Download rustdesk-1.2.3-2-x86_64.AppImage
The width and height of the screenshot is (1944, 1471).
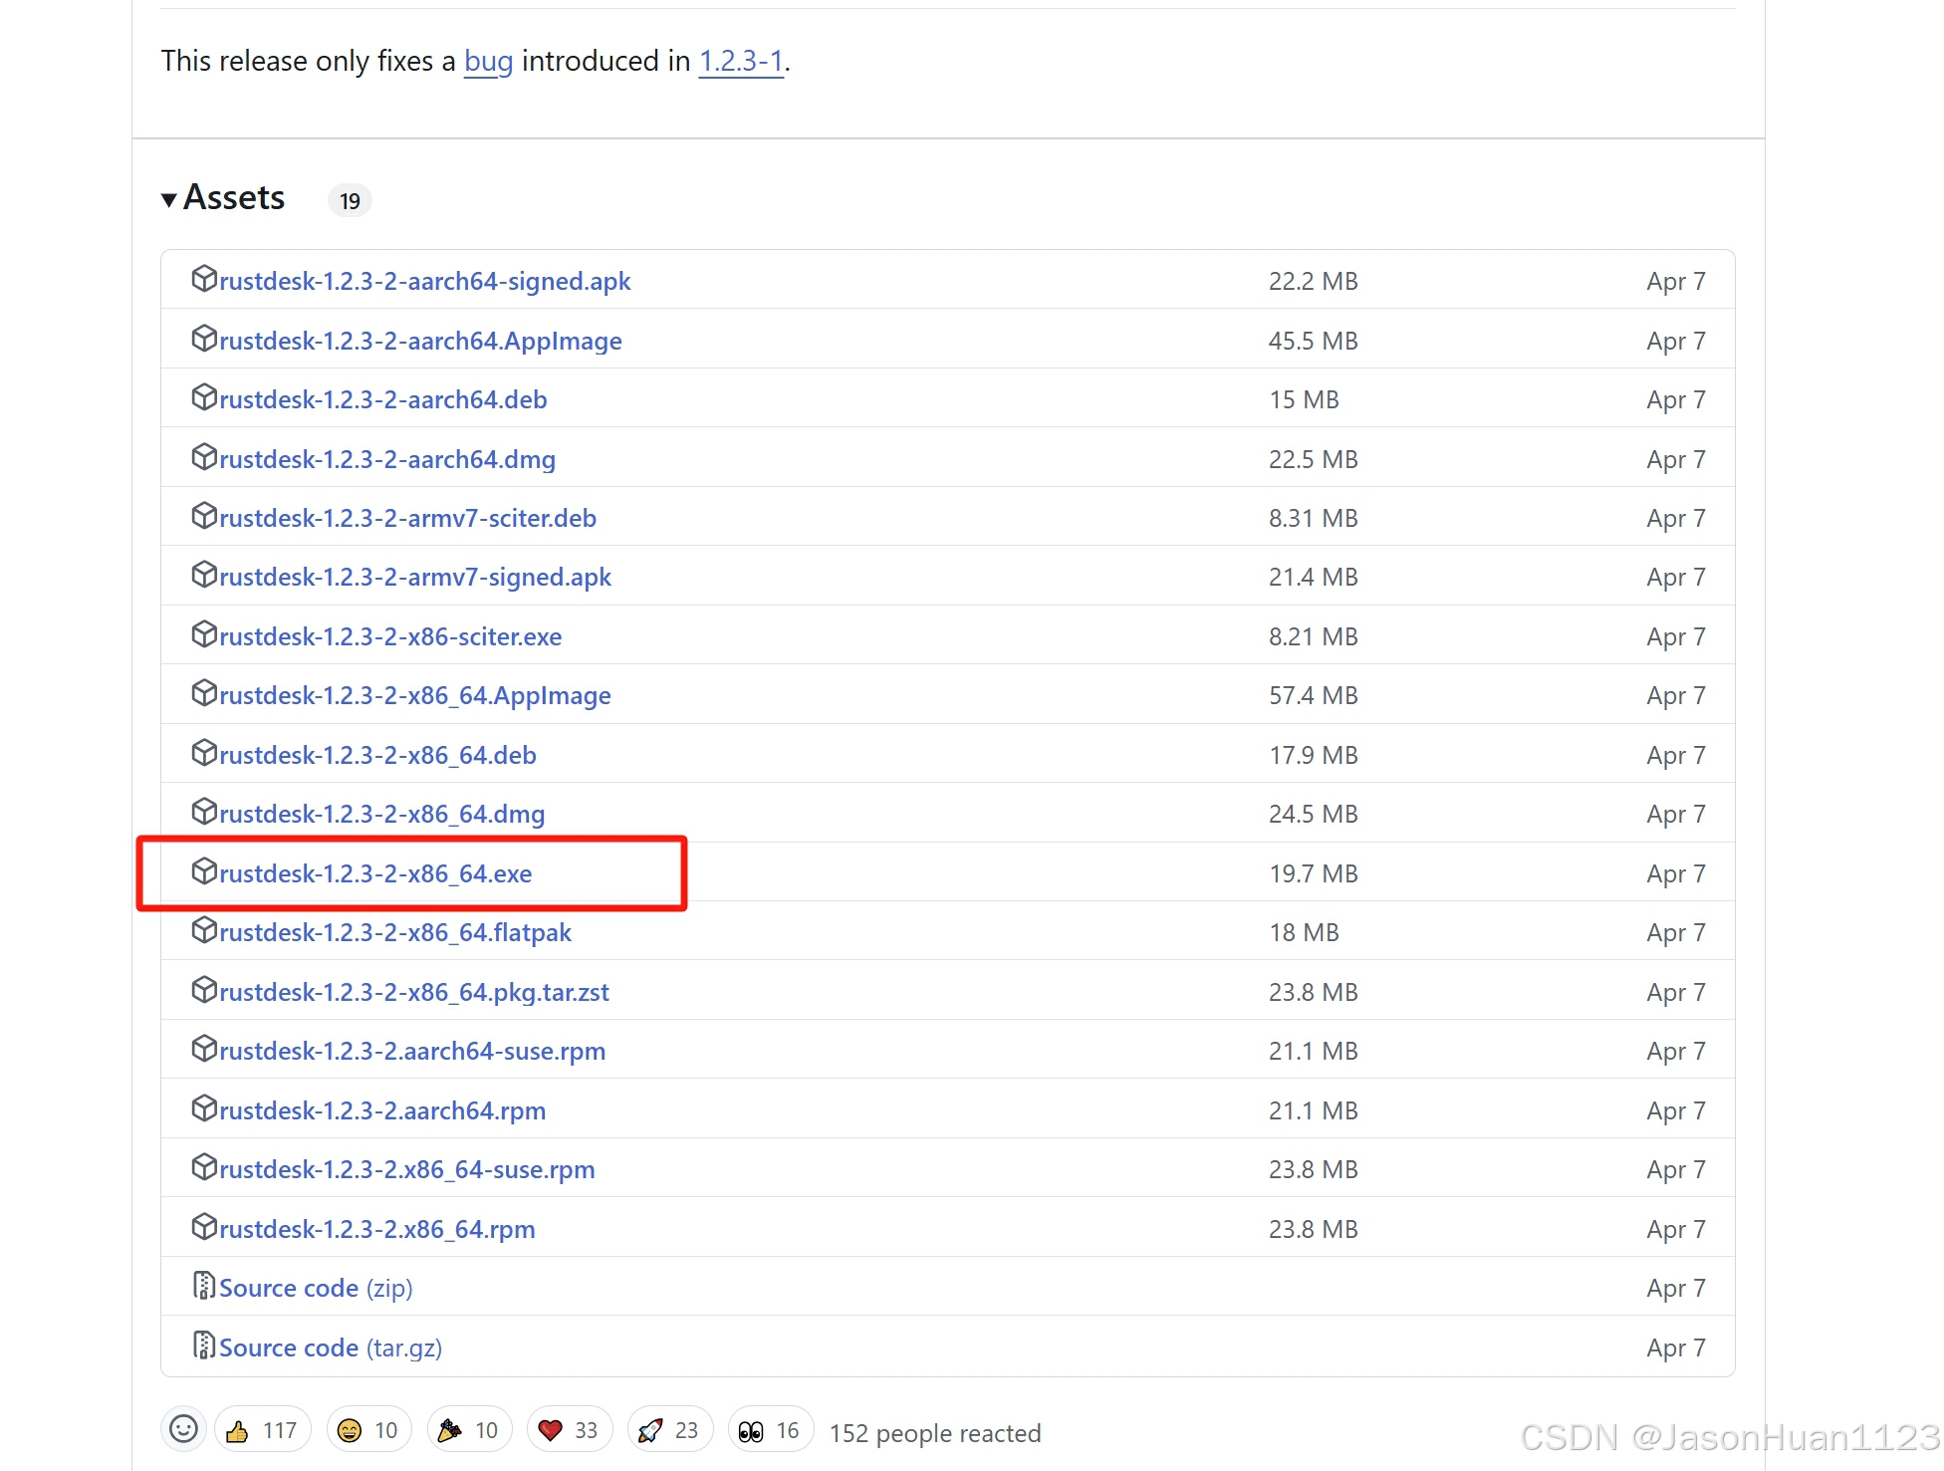click(x=415, y=695)
